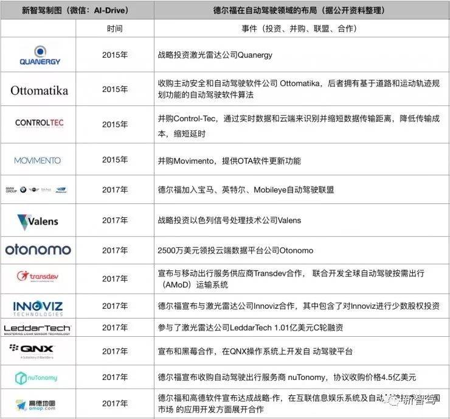
Task: Click 2017年 in the amap row
Action: [115, 404]
